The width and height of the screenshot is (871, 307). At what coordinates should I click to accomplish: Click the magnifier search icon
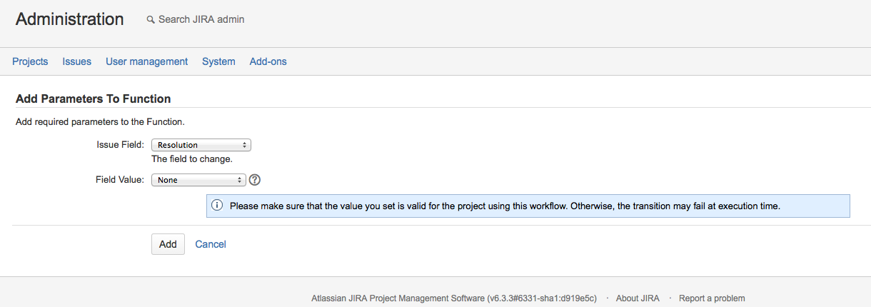click(x=151, y=20)
